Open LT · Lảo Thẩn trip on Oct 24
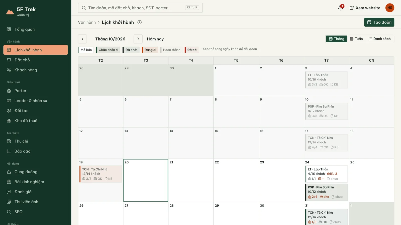The width and height of the screenshot is (401, 225). tap(326, 174)
